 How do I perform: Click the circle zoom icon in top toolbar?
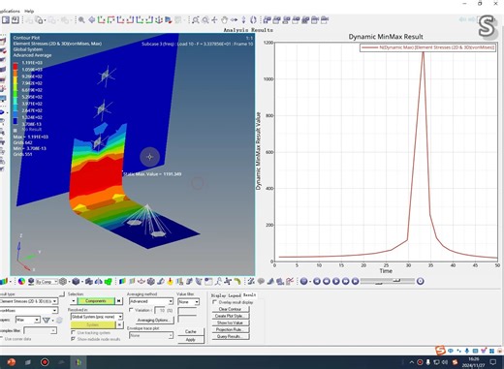click(205, 20)
